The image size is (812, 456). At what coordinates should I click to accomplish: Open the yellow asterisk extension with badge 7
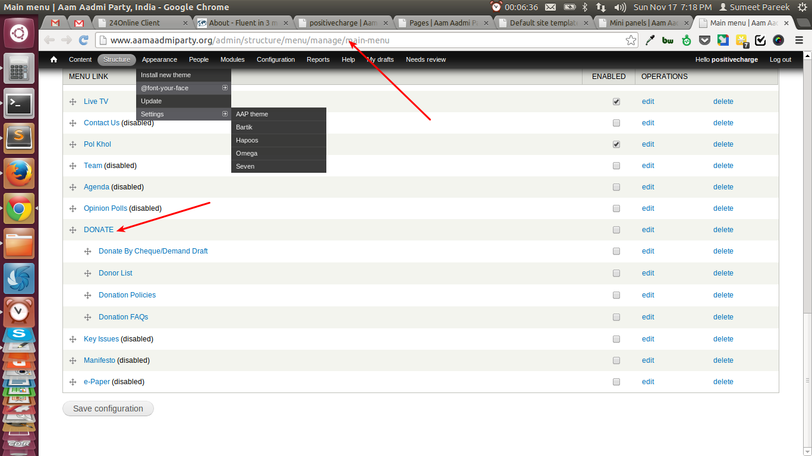click(742, 40)
